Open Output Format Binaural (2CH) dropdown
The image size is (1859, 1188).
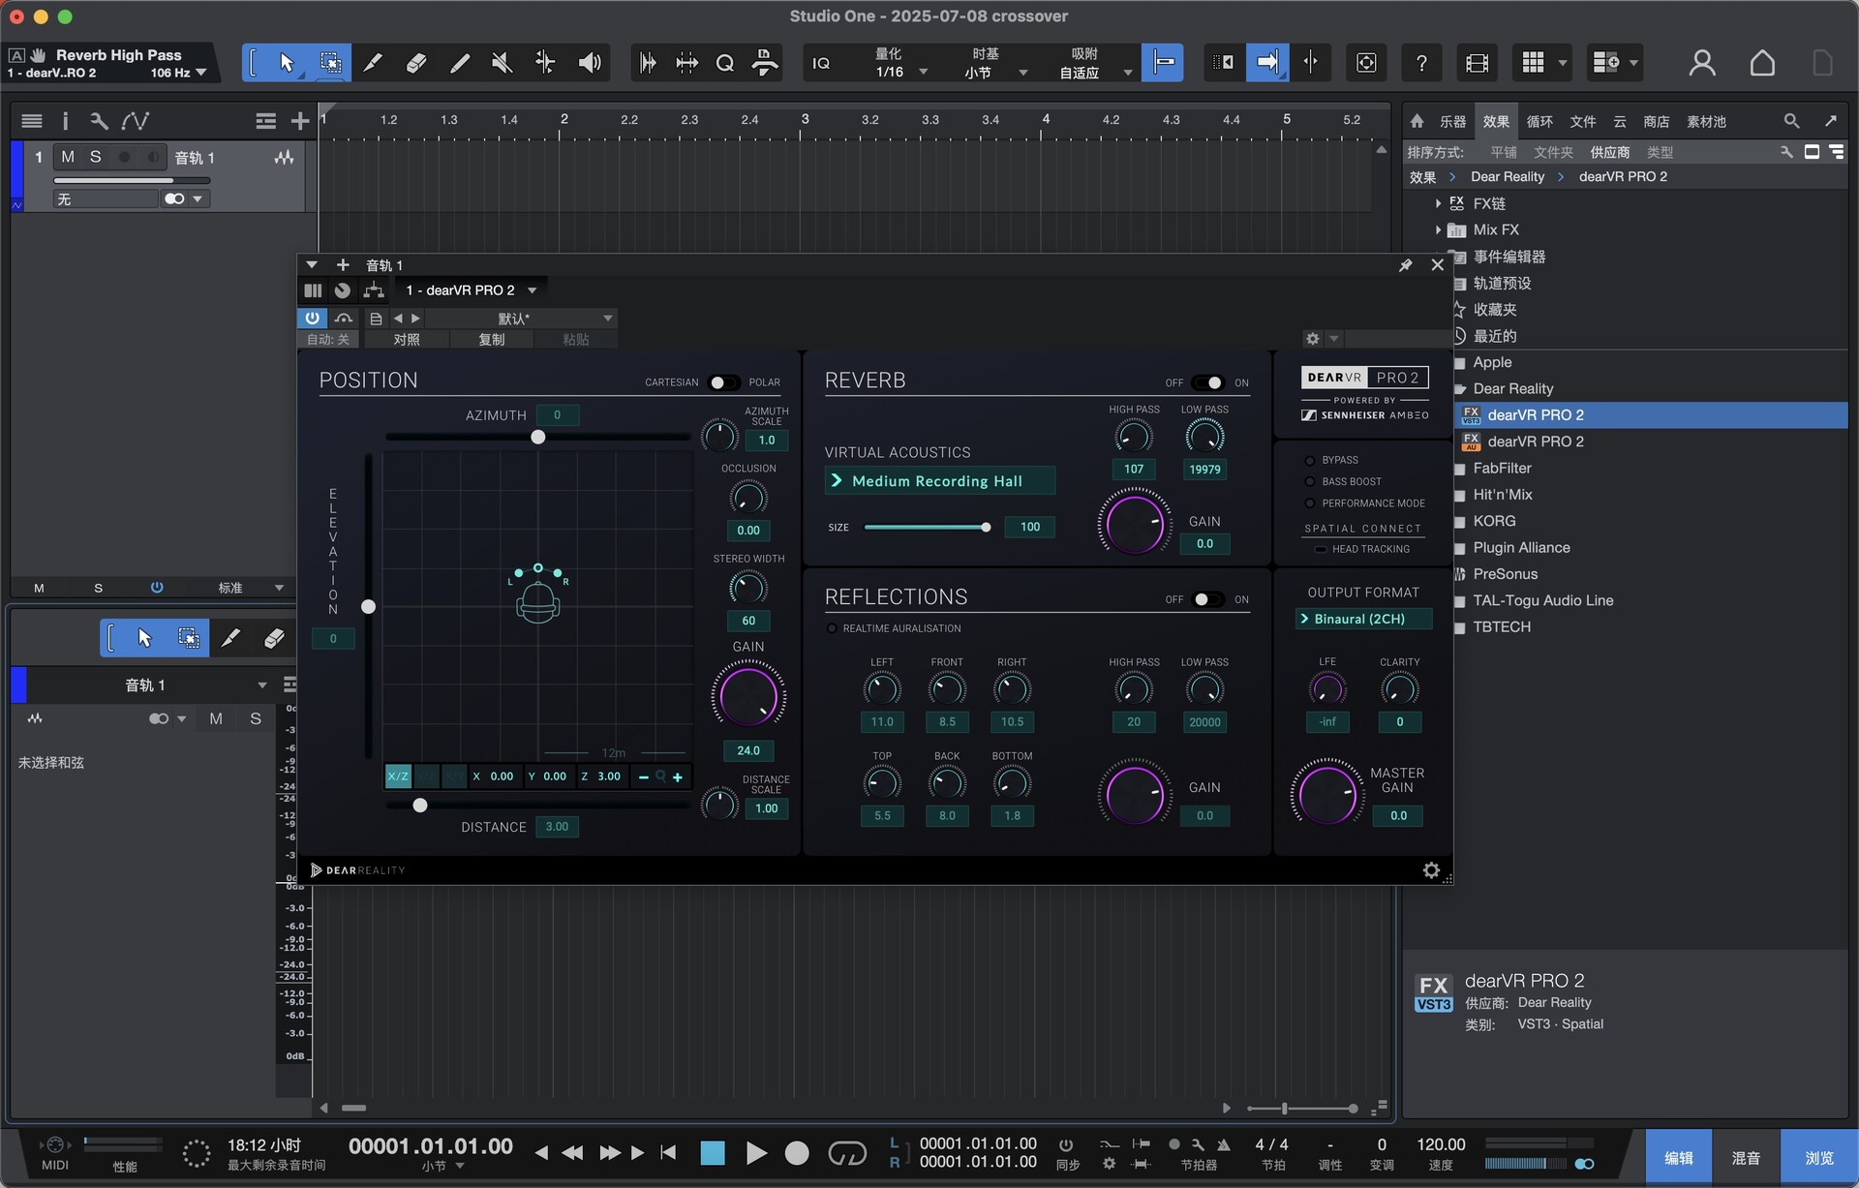coord(1363,619)
